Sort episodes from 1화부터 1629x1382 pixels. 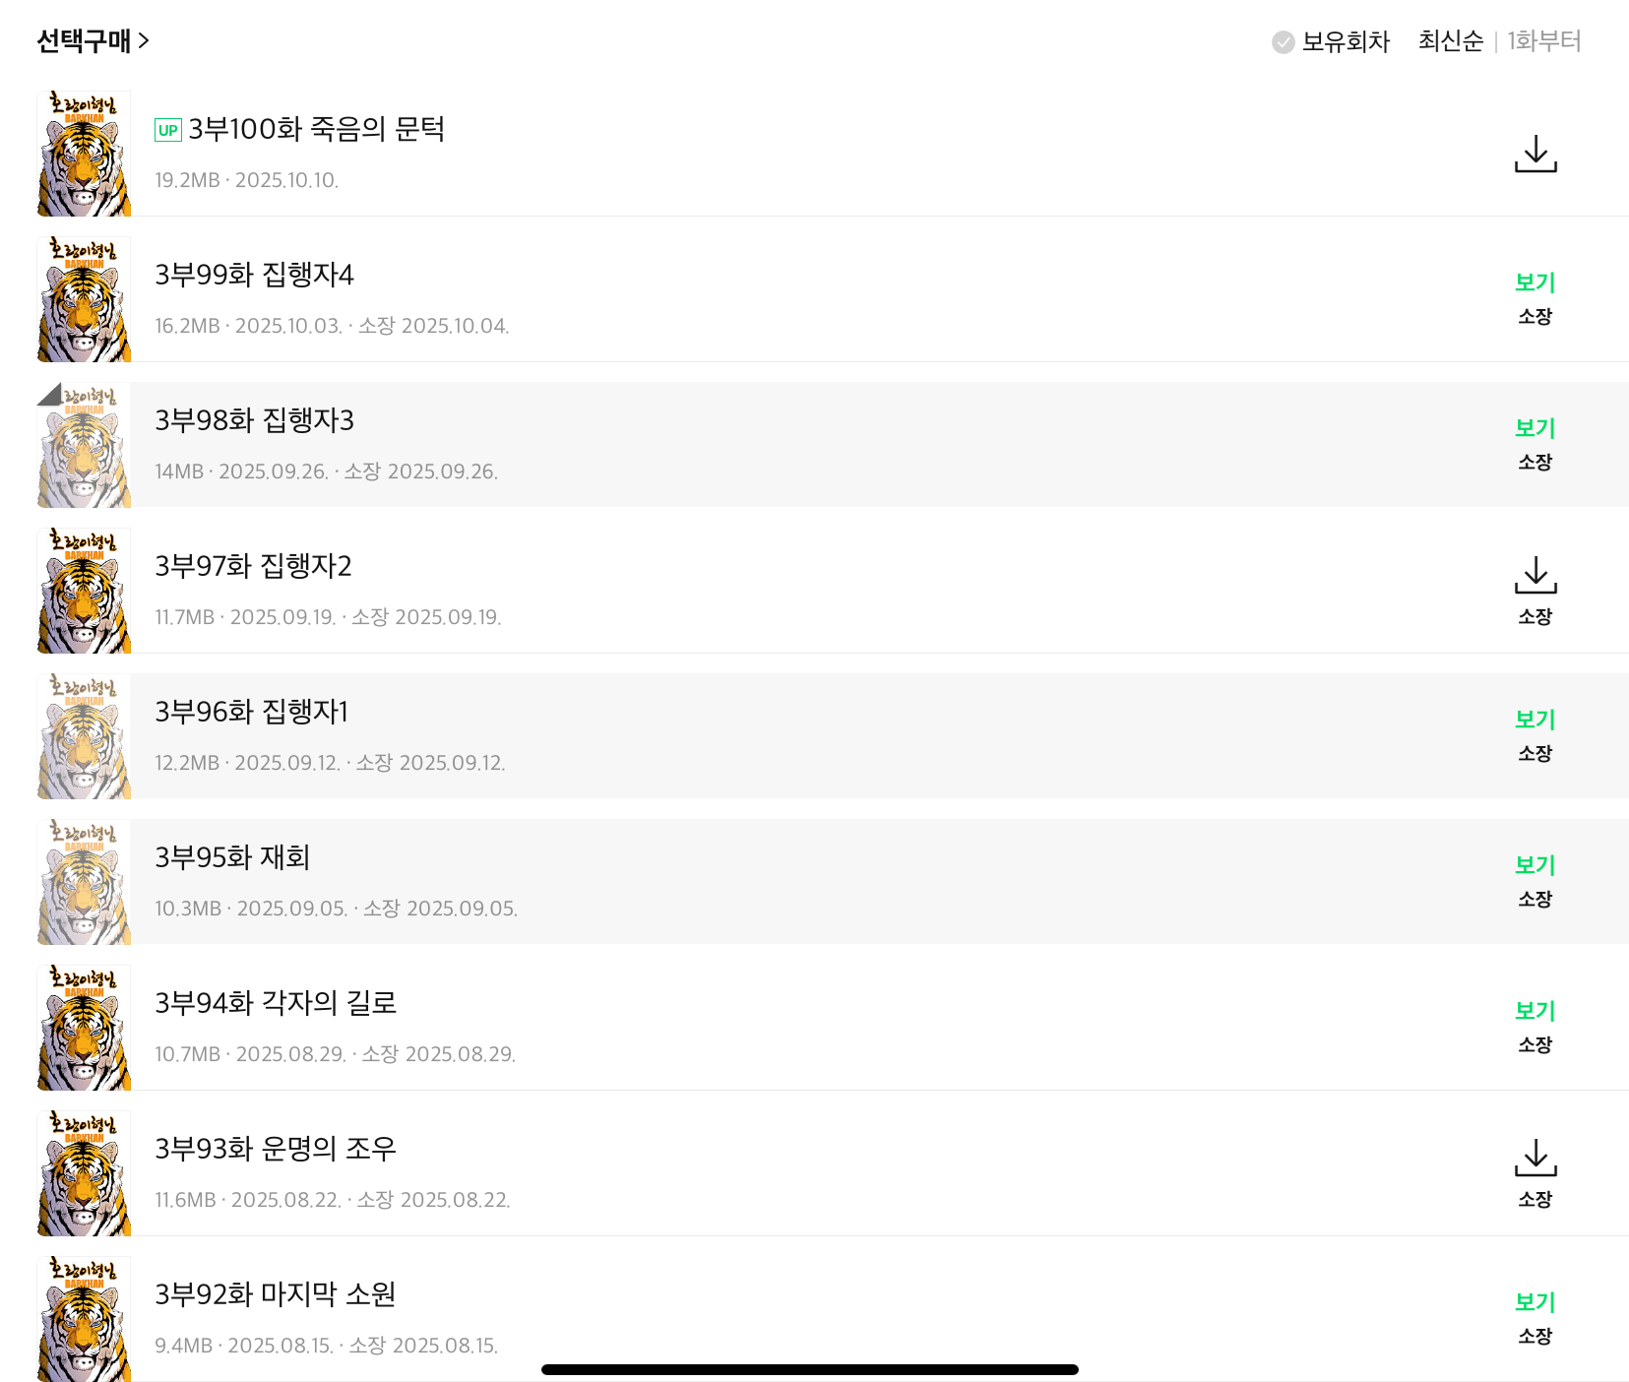click(1543, 41)
